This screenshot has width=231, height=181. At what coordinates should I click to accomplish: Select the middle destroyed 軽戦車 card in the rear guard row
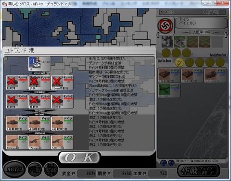[39, 101]
